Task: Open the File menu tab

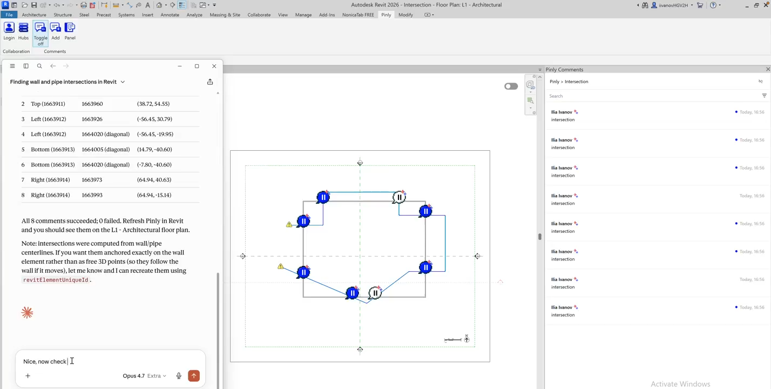Action: (x=9, y=15)
